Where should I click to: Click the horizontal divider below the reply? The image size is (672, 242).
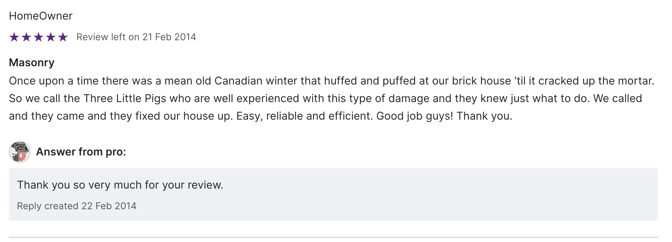(333, 237)
